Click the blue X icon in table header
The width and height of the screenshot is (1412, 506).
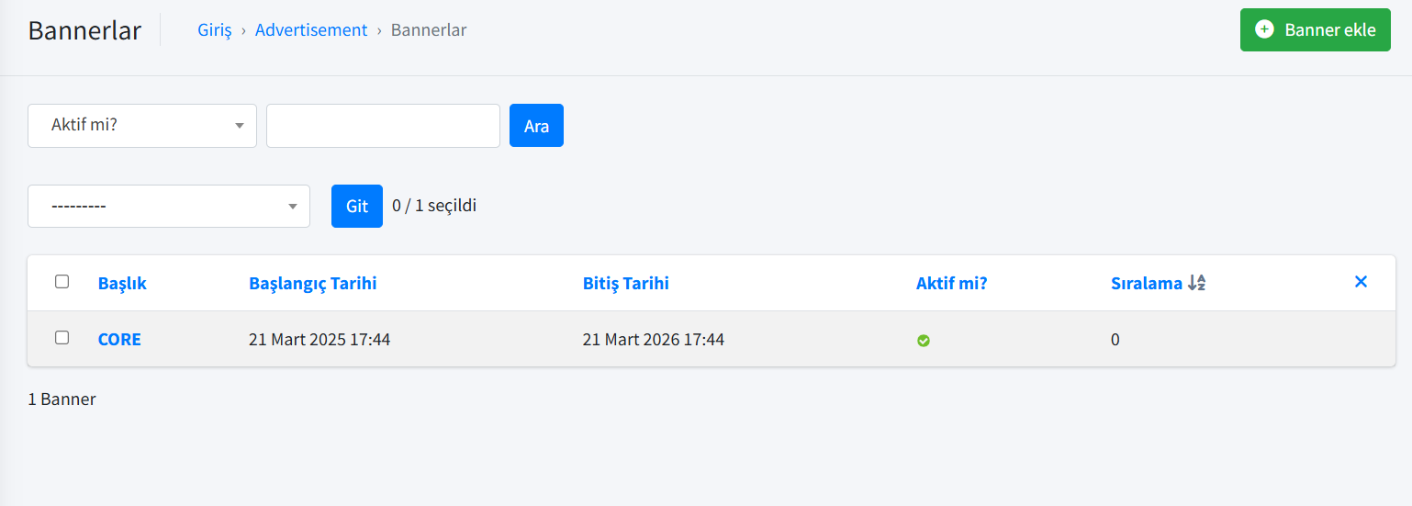[x=1361, y=282]
